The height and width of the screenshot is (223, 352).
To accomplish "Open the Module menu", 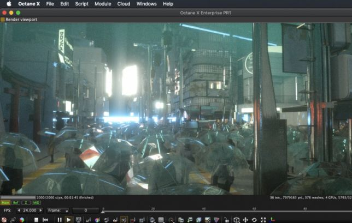I will [x=103, y=4].
